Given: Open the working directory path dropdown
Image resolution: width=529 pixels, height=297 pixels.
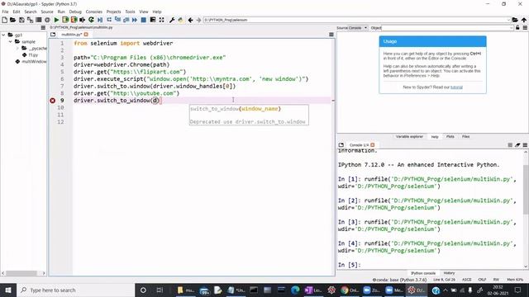Looking at the screenshot, I should coord(508,20).
